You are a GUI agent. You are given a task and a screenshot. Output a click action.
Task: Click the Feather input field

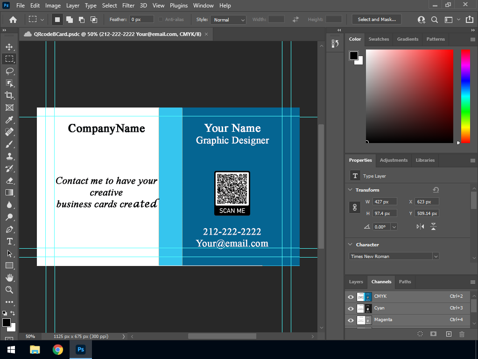(x=142, y=20)
